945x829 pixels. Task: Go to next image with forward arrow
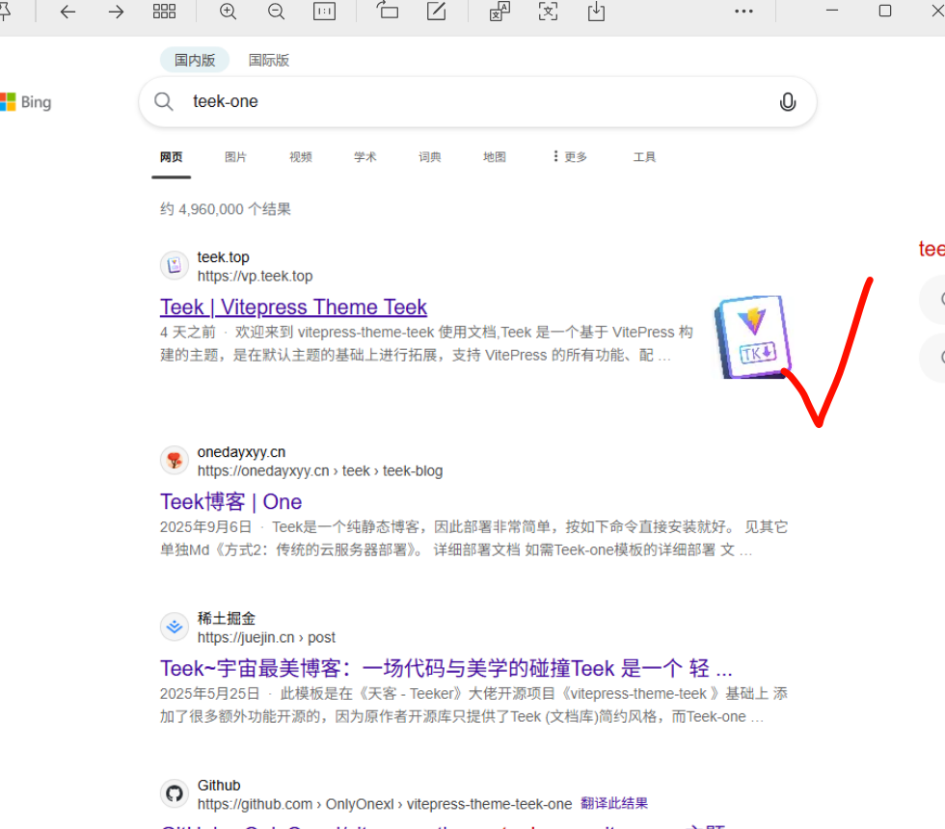pos(116,12)
